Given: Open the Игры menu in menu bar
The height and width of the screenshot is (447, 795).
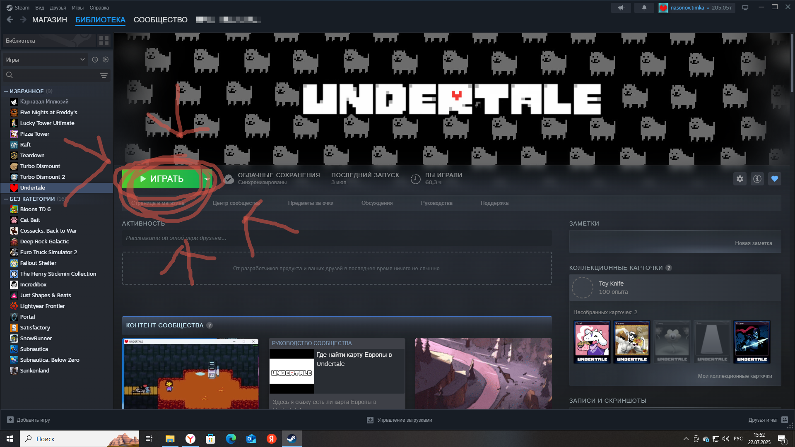Looking at the screenshot, I should point(78,7).
